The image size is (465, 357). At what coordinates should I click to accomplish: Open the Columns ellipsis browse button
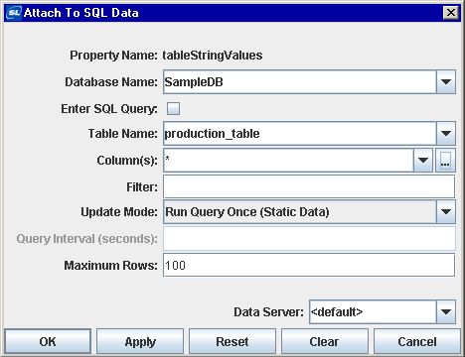(x=445, y=161)
